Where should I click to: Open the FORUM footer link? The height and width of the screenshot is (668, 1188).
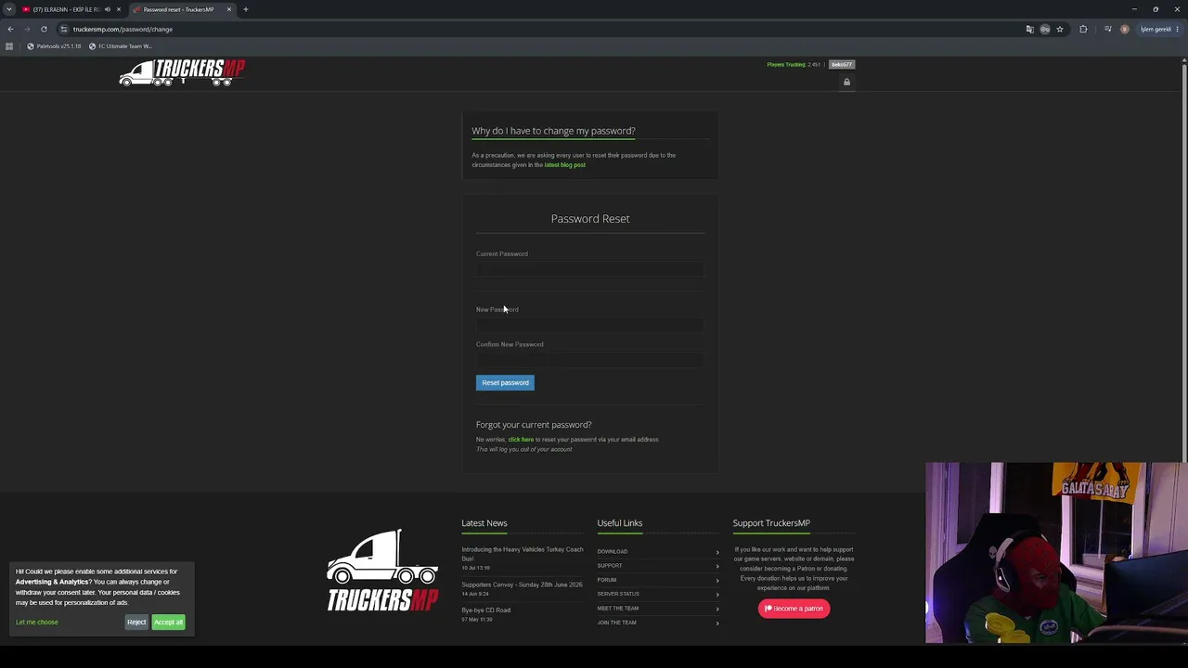coord(607,580)
